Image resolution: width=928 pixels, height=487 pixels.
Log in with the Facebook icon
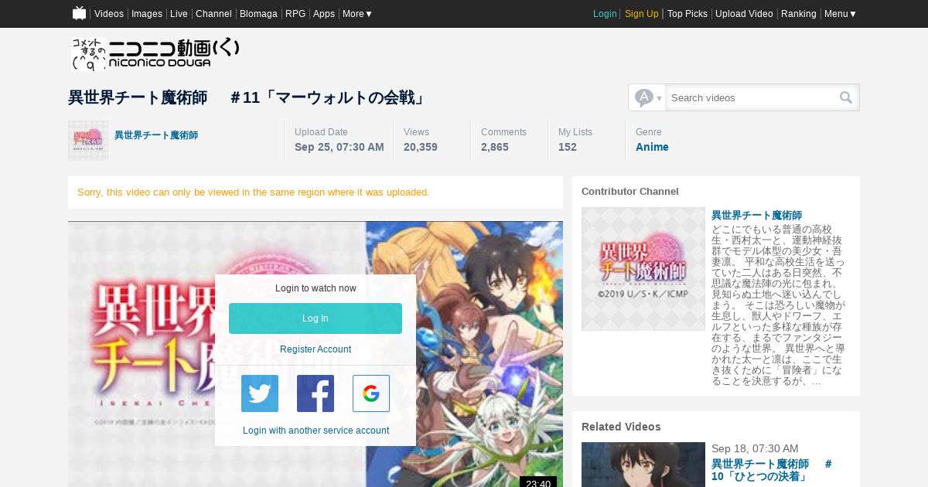tap(316, 393)
